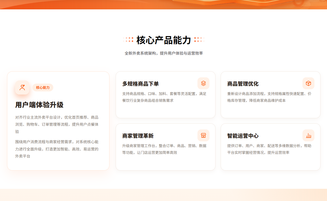Screen dimensions: 327x201
Task: Click the description starting 支持商品规格、口味
Action: [164, 97]
